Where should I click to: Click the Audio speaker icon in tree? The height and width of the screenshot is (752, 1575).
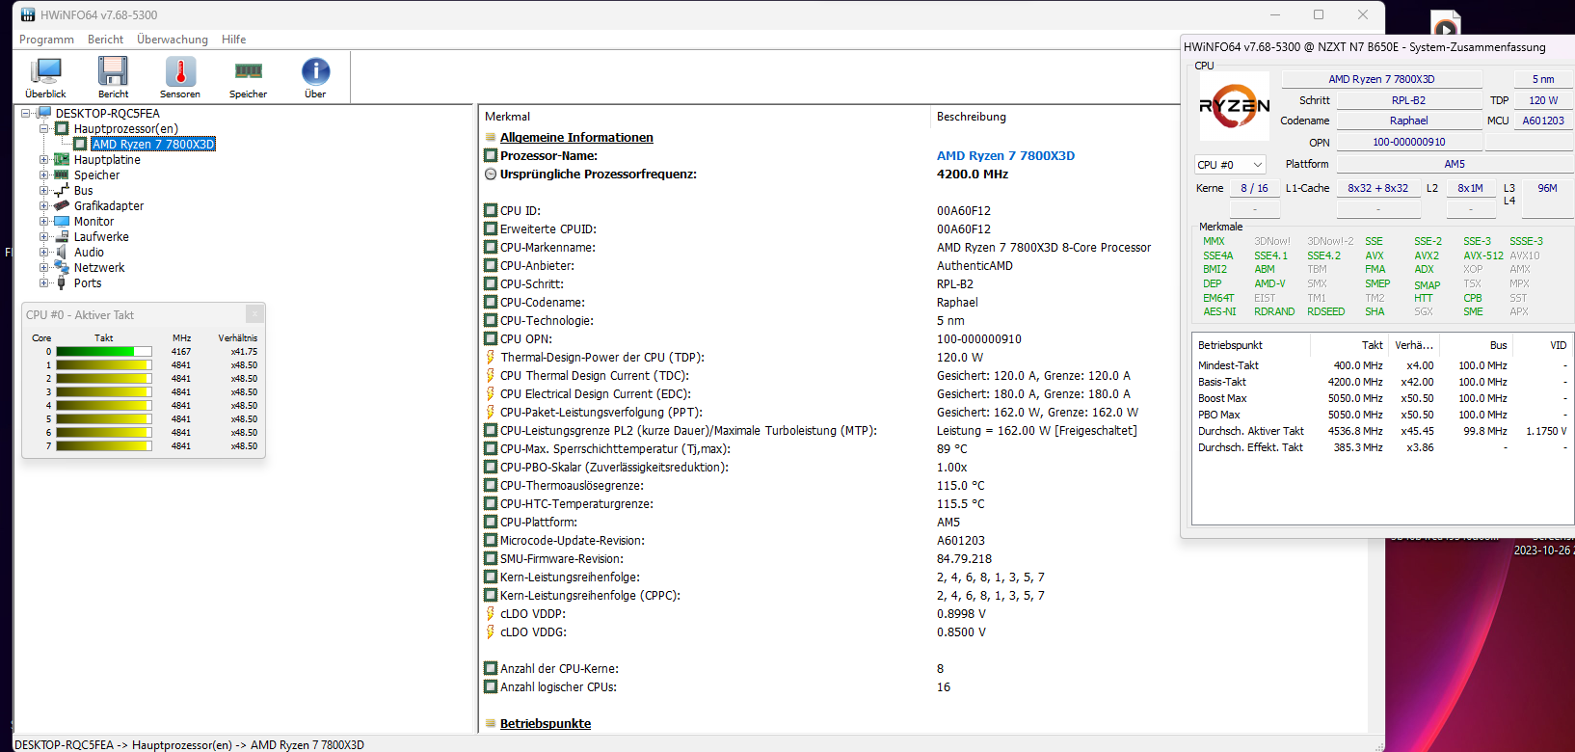point(62,253)
